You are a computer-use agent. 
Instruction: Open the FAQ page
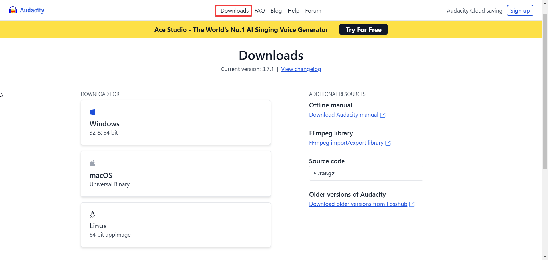pyautogui.click(x=260, y=11)
